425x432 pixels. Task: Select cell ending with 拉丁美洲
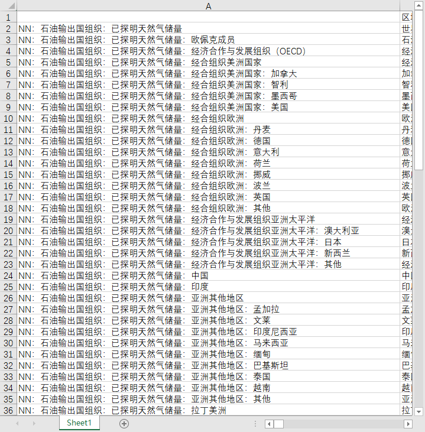(209, 410)
